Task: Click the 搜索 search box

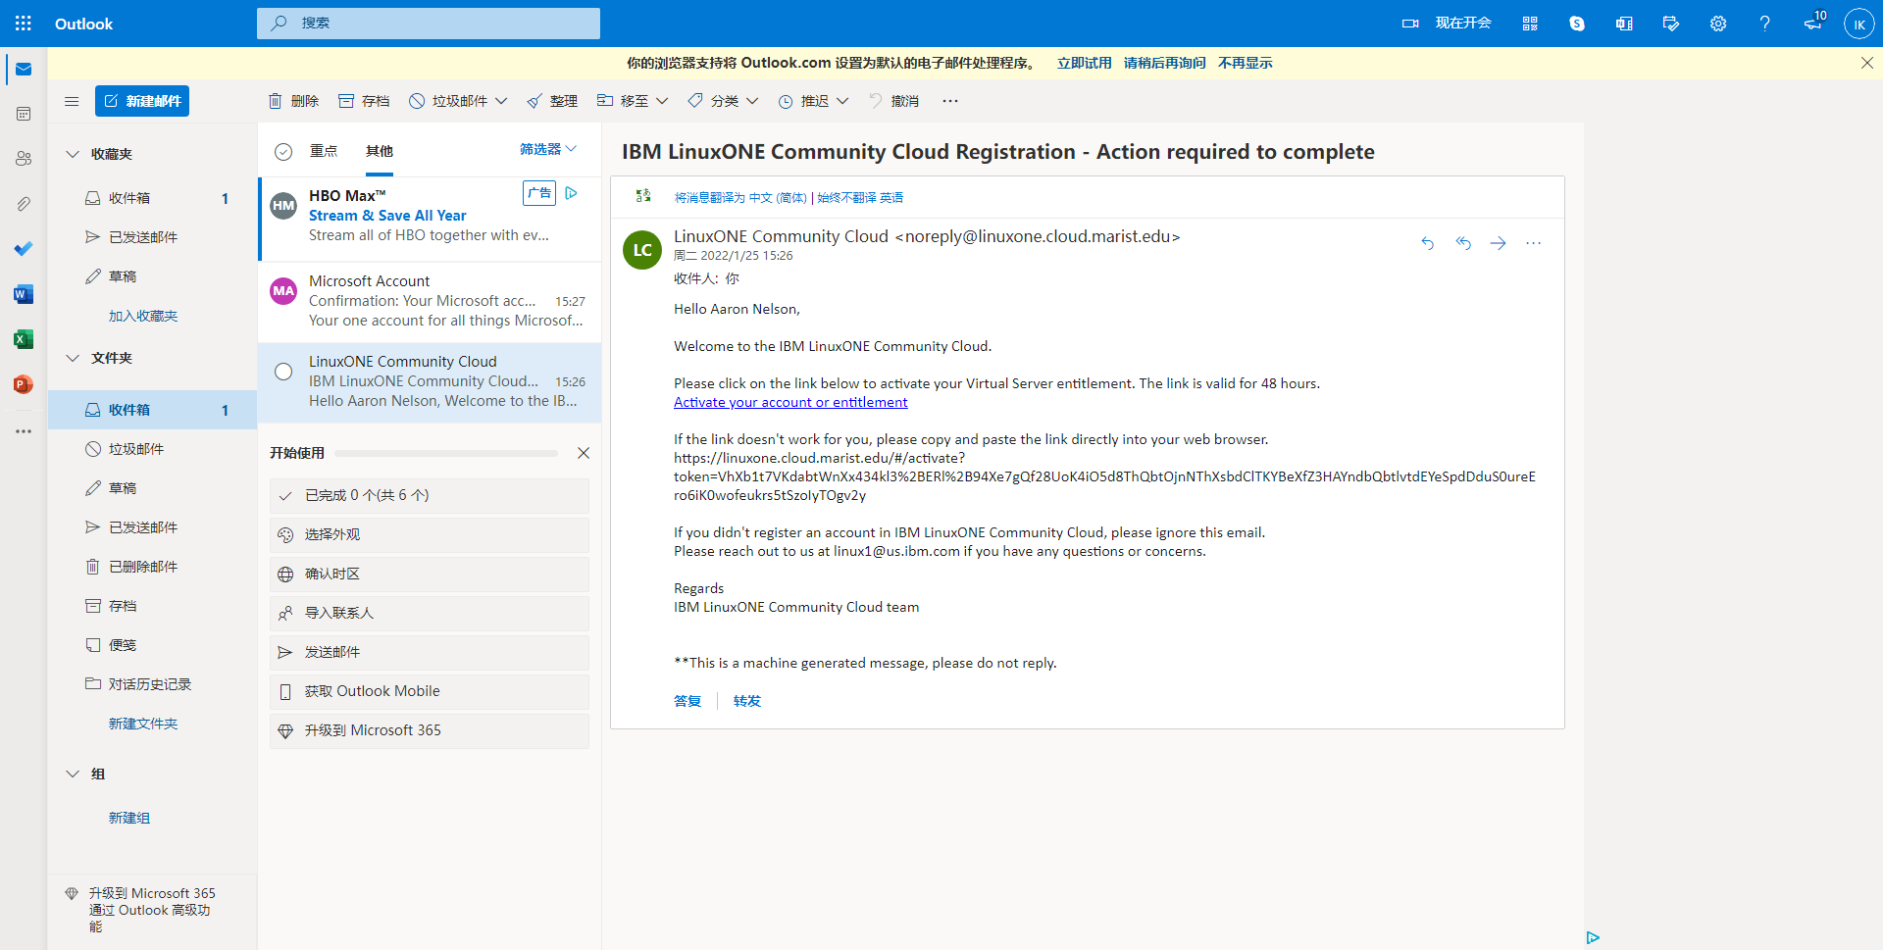Action: (x=429, y=24)
